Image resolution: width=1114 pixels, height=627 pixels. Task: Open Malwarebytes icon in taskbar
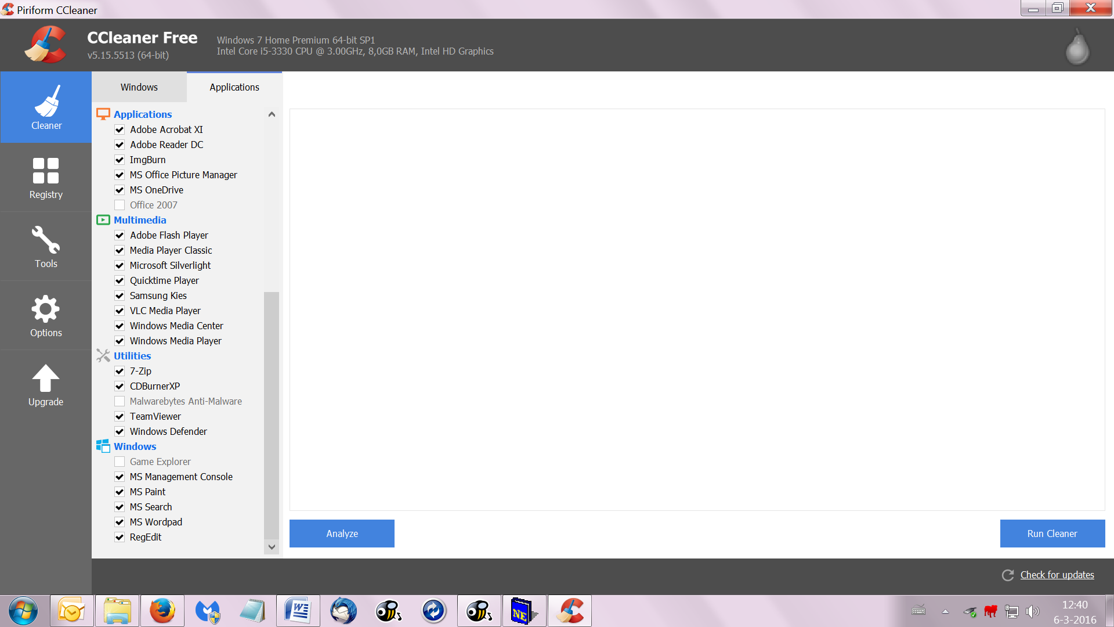click(208, 611)
